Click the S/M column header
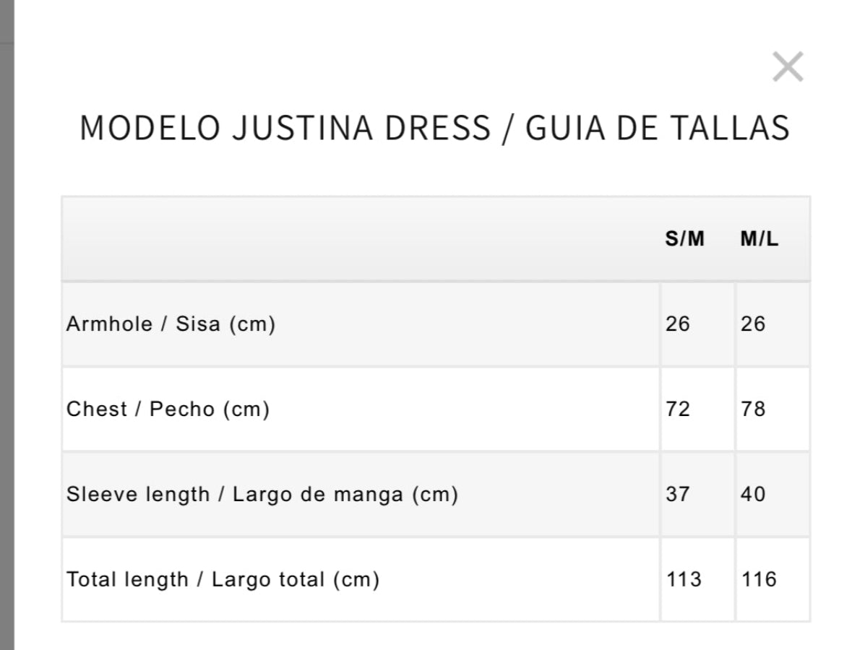The height and width of the screenshot is (650, 852). point(684,239)
